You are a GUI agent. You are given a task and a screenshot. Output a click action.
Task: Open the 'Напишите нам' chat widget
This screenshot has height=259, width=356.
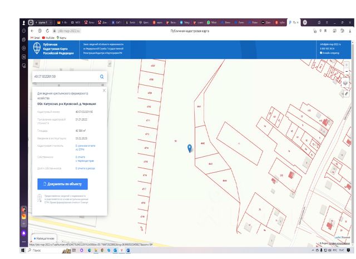click(44, 237)
